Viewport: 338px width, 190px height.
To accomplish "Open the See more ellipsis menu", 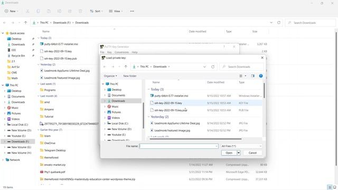I will coord(132,11).
